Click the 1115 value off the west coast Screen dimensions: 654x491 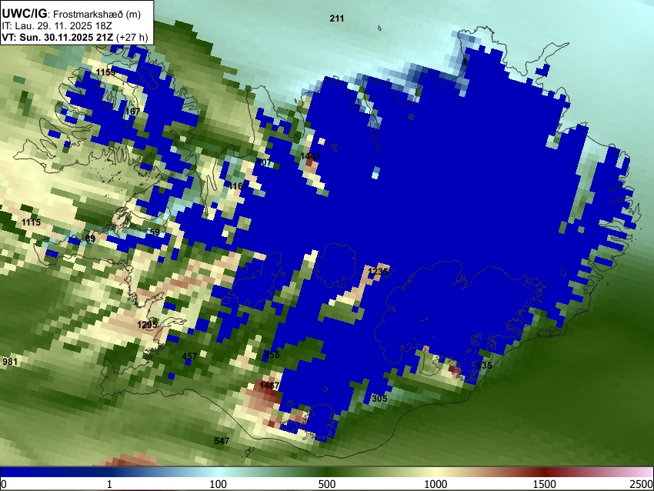click(x=32, y=222)
